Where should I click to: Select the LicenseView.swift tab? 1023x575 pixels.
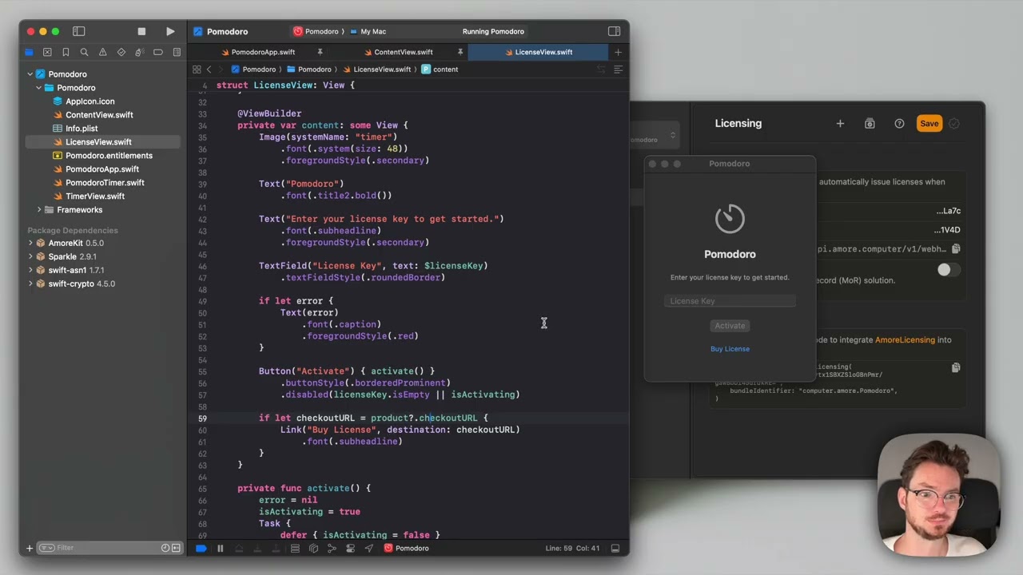click(x=537, y=52)
